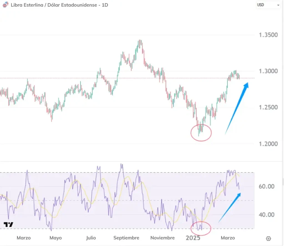The width and height of the screenshot is (284, 246).
Task: Click the Mayo time axis label
Action: pyautogui.click(x=55, y=238)
